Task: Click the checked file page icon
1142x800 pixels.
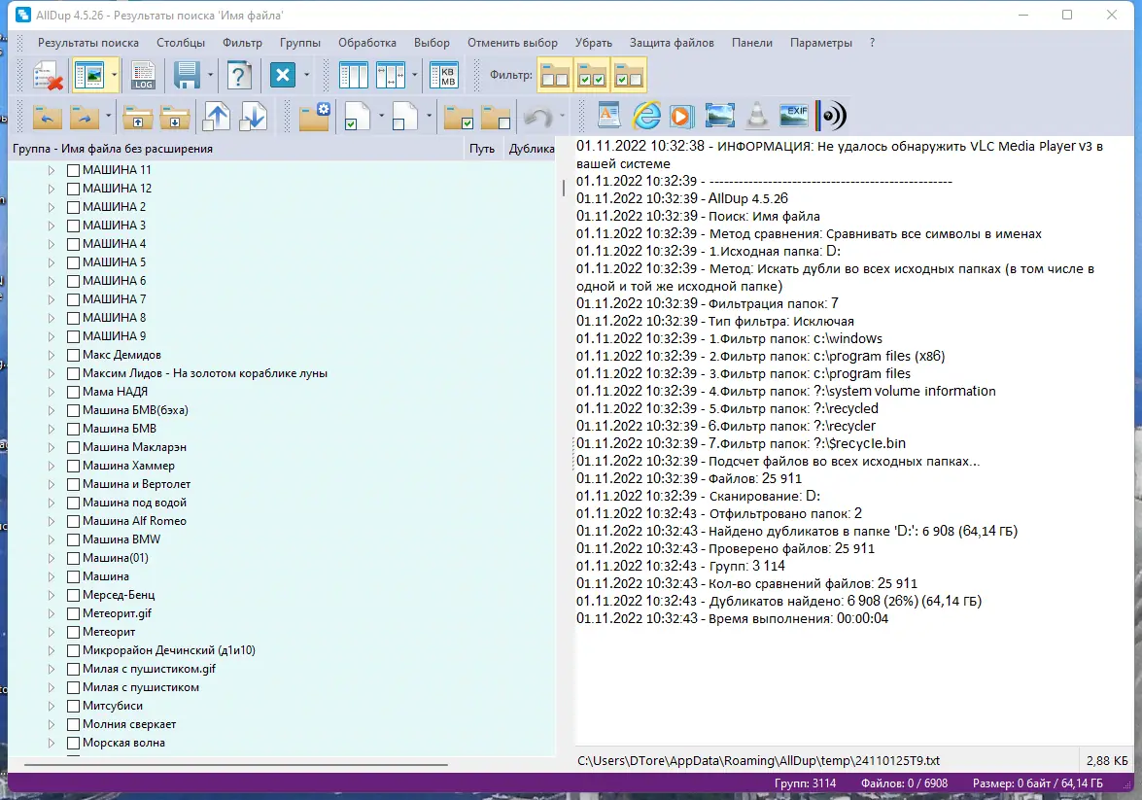Action: click(x=358, y=117)
